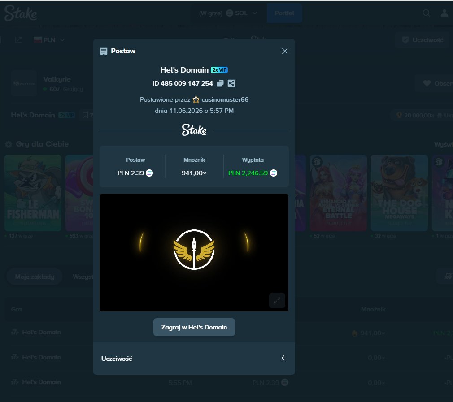Open search with the magnifier icon
This screenshot has height=402, width=453.
point(427,13)
